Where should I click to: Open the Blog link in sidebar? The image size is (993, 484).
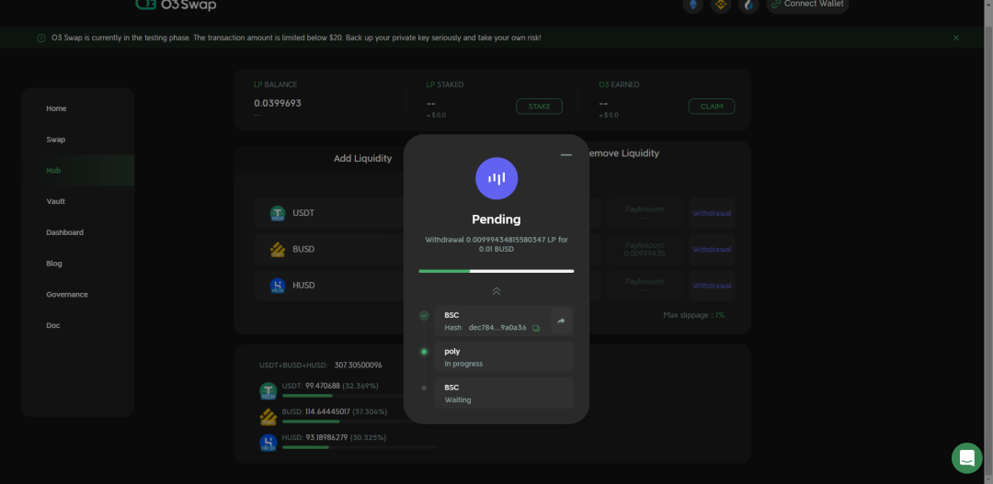point(54,264)
